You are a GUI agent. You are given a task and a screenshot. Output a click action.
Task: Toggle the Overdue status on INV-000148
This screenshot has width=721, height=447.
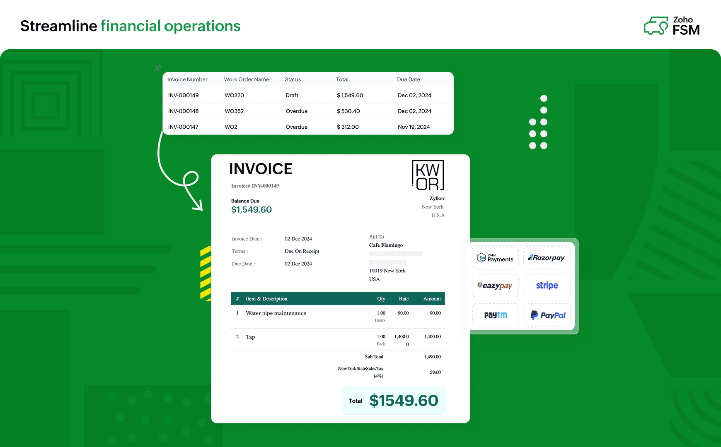click(296, 111)
